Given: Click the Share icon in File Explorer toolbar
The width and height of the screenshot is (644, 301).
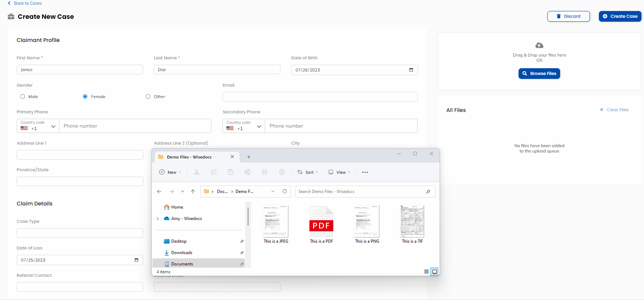Looking at the screenshot, I should tap(265, 172).
